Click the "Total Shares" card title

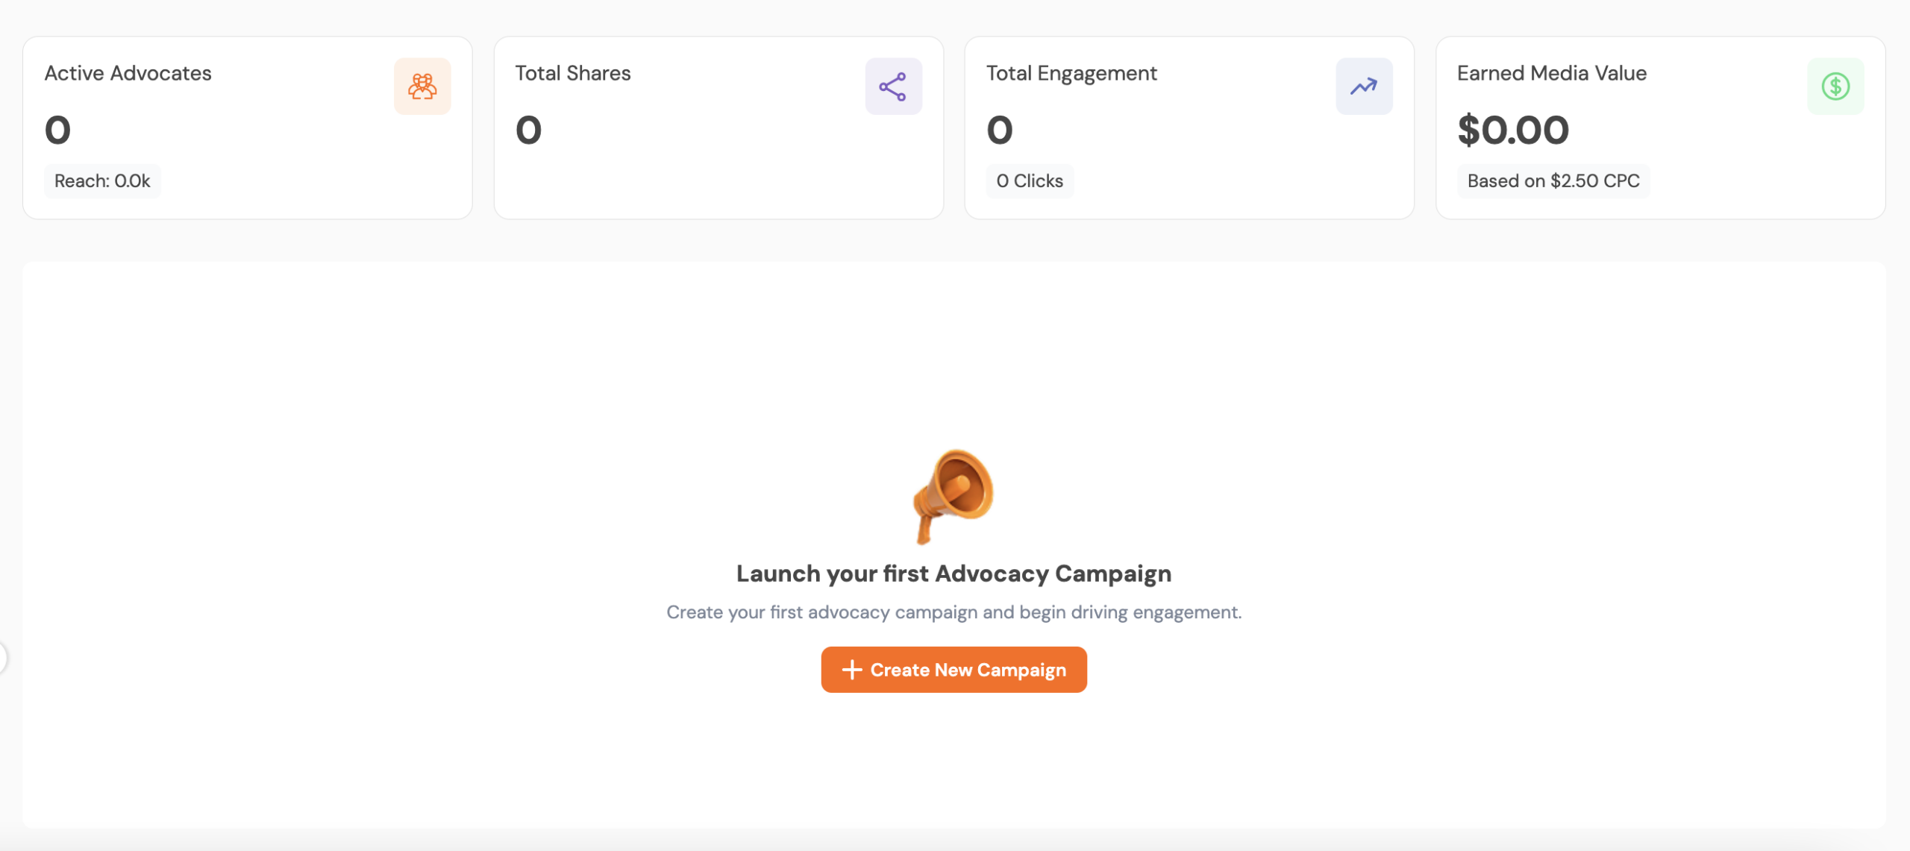click(573, 73)
